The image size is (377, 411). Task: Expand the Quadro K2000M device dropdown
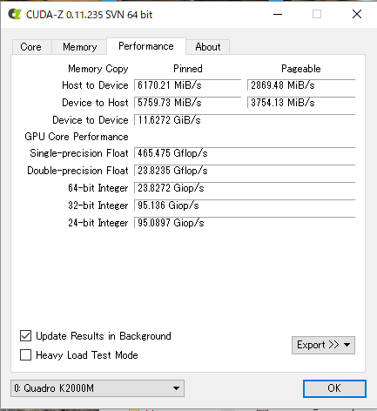point(98,388)
